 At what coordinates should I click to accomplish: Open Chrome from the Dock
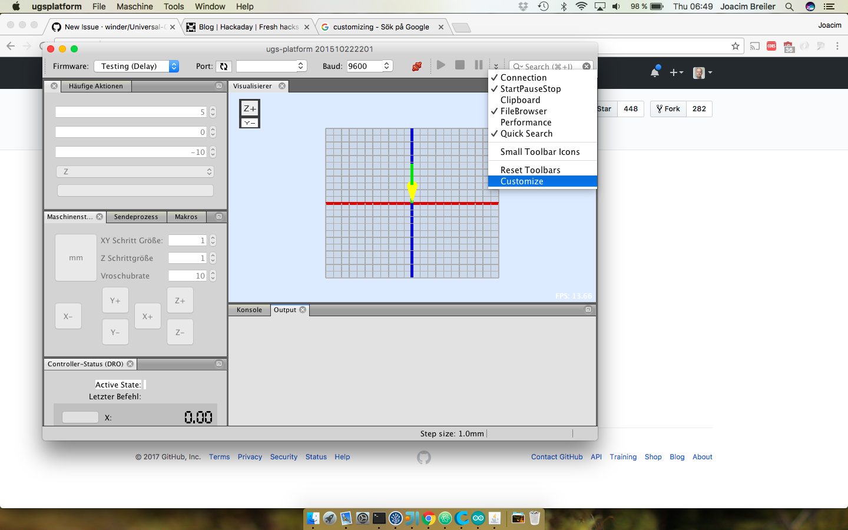tap(429, 518)
